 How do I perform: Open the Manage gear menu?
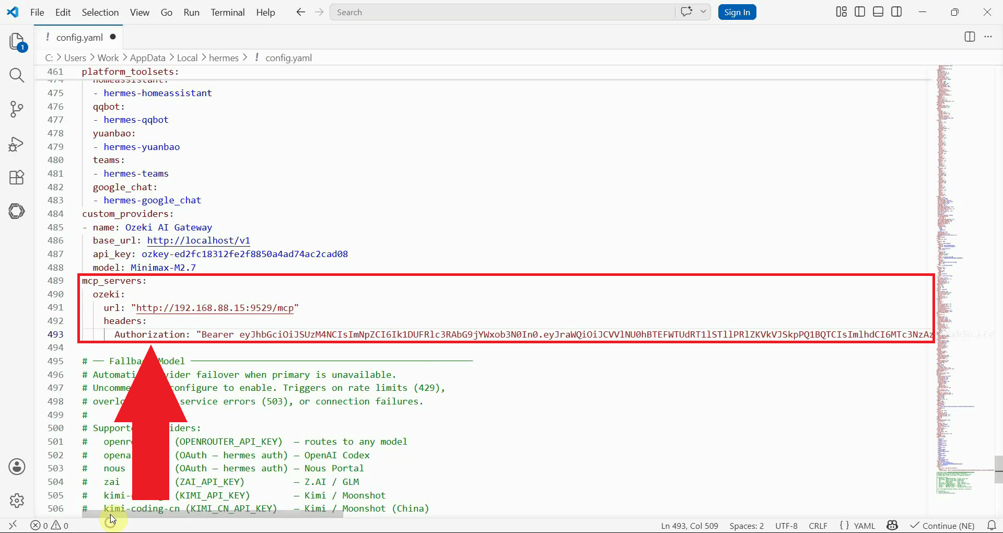17,501
